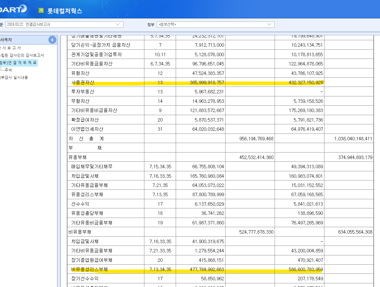Click the 기타비유동비금융자산 row label

[x=94, y=110]
